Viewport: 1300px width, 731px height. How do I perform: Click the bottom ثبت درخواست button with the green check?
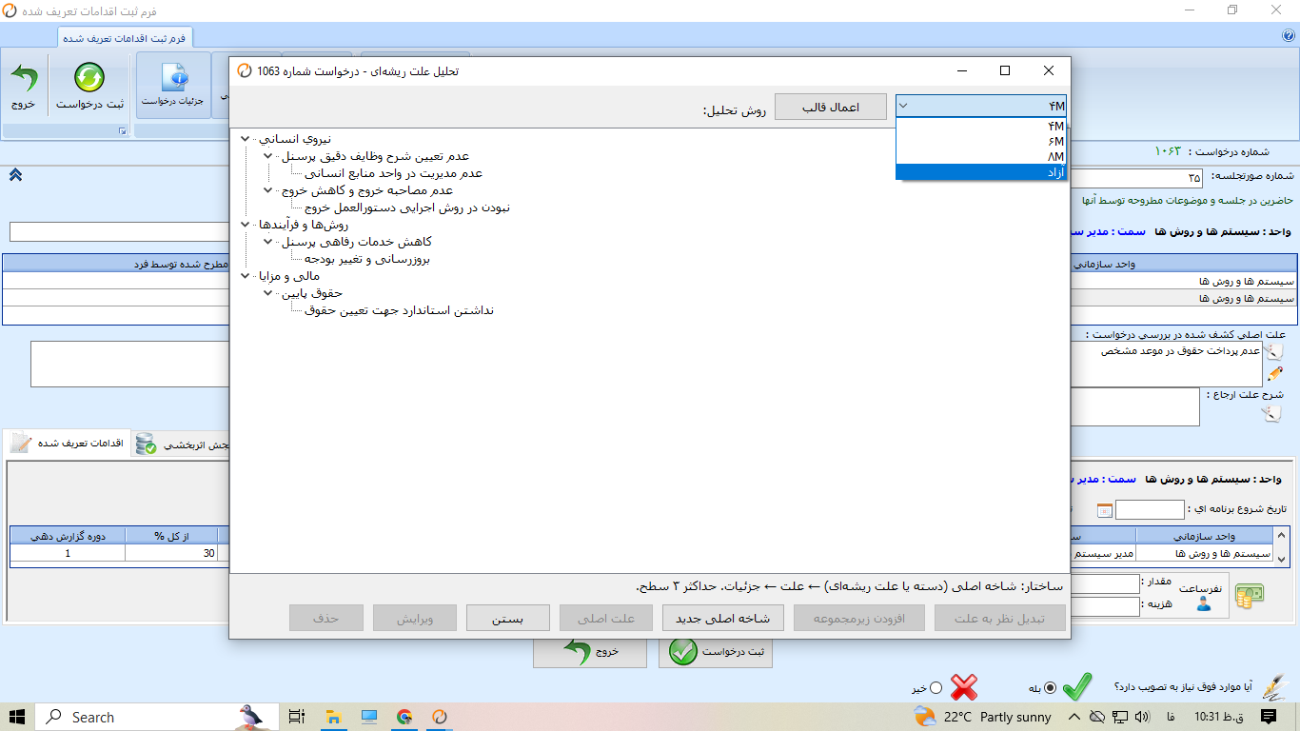point(716,652)
